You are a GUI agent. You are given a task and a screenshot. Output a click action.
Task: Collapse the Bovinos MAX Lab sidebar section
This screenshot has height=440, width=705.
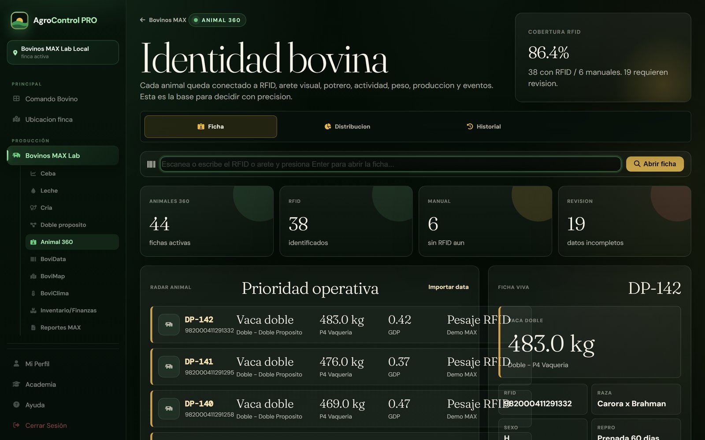(63, 156)
